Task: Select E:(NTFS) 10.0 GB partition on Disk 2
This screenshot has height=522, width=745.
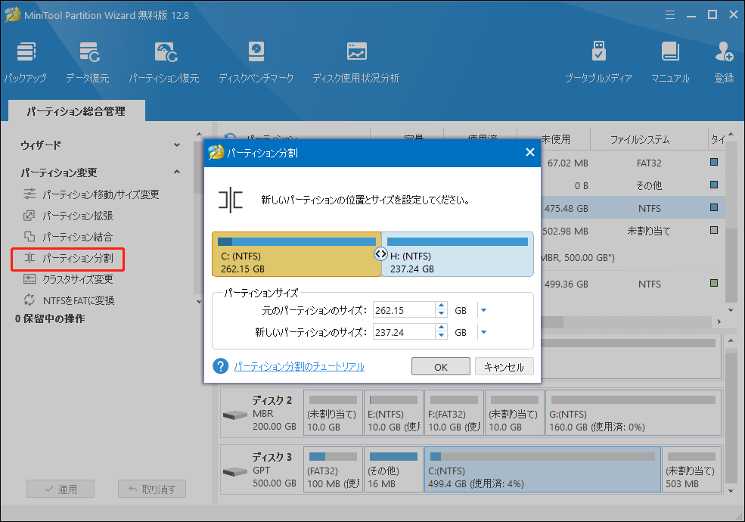Action: (x=393, y=412)
